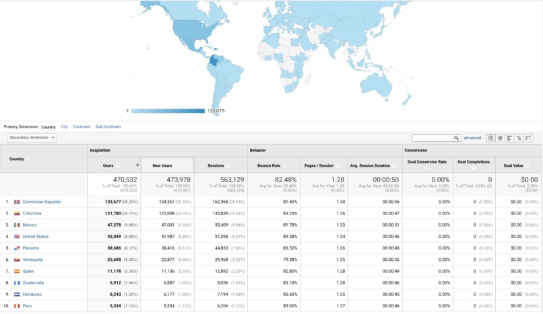543x314 pixels.
Task: Click the Venezuela flag icon
Action: point(17,260)
